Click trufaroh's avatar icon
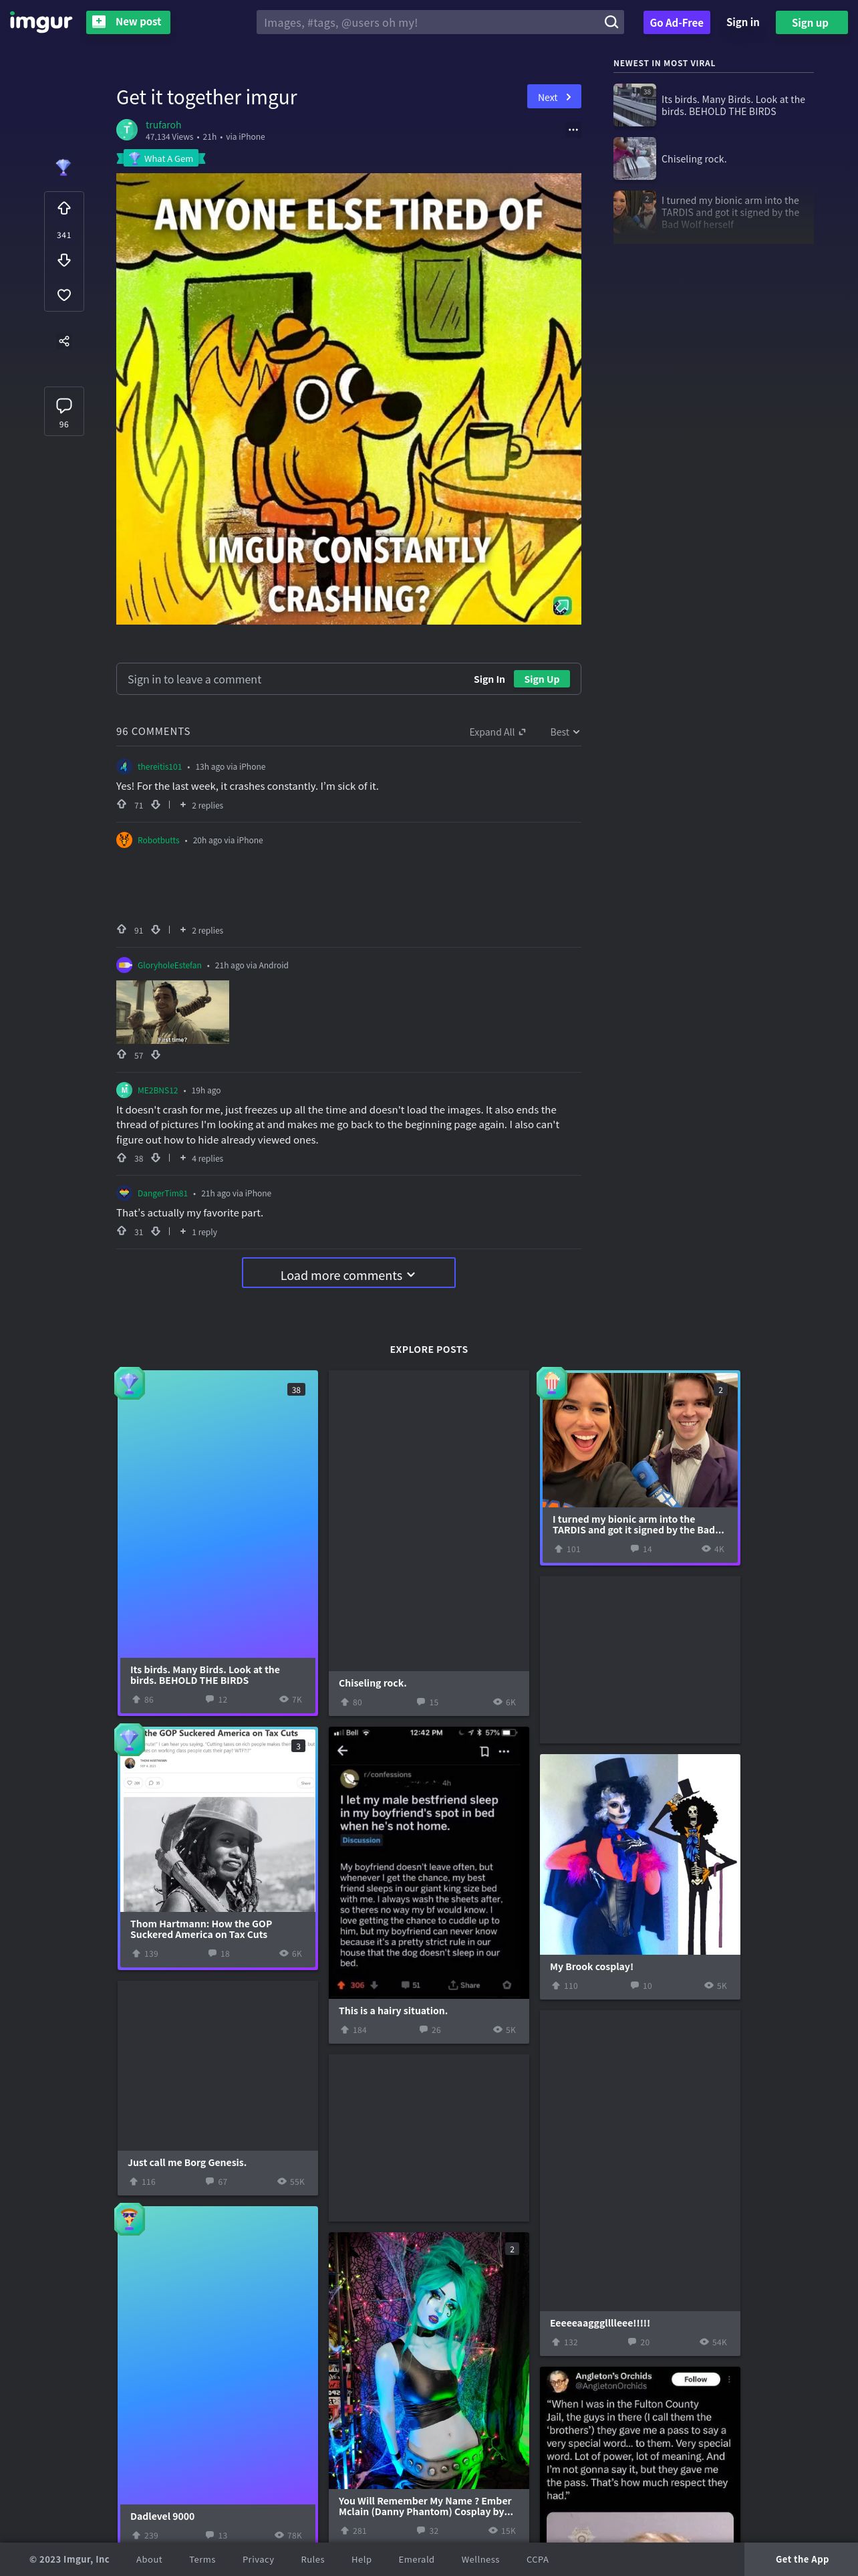The width and height of the screenshot is (858, 2576). coord(127,130)
